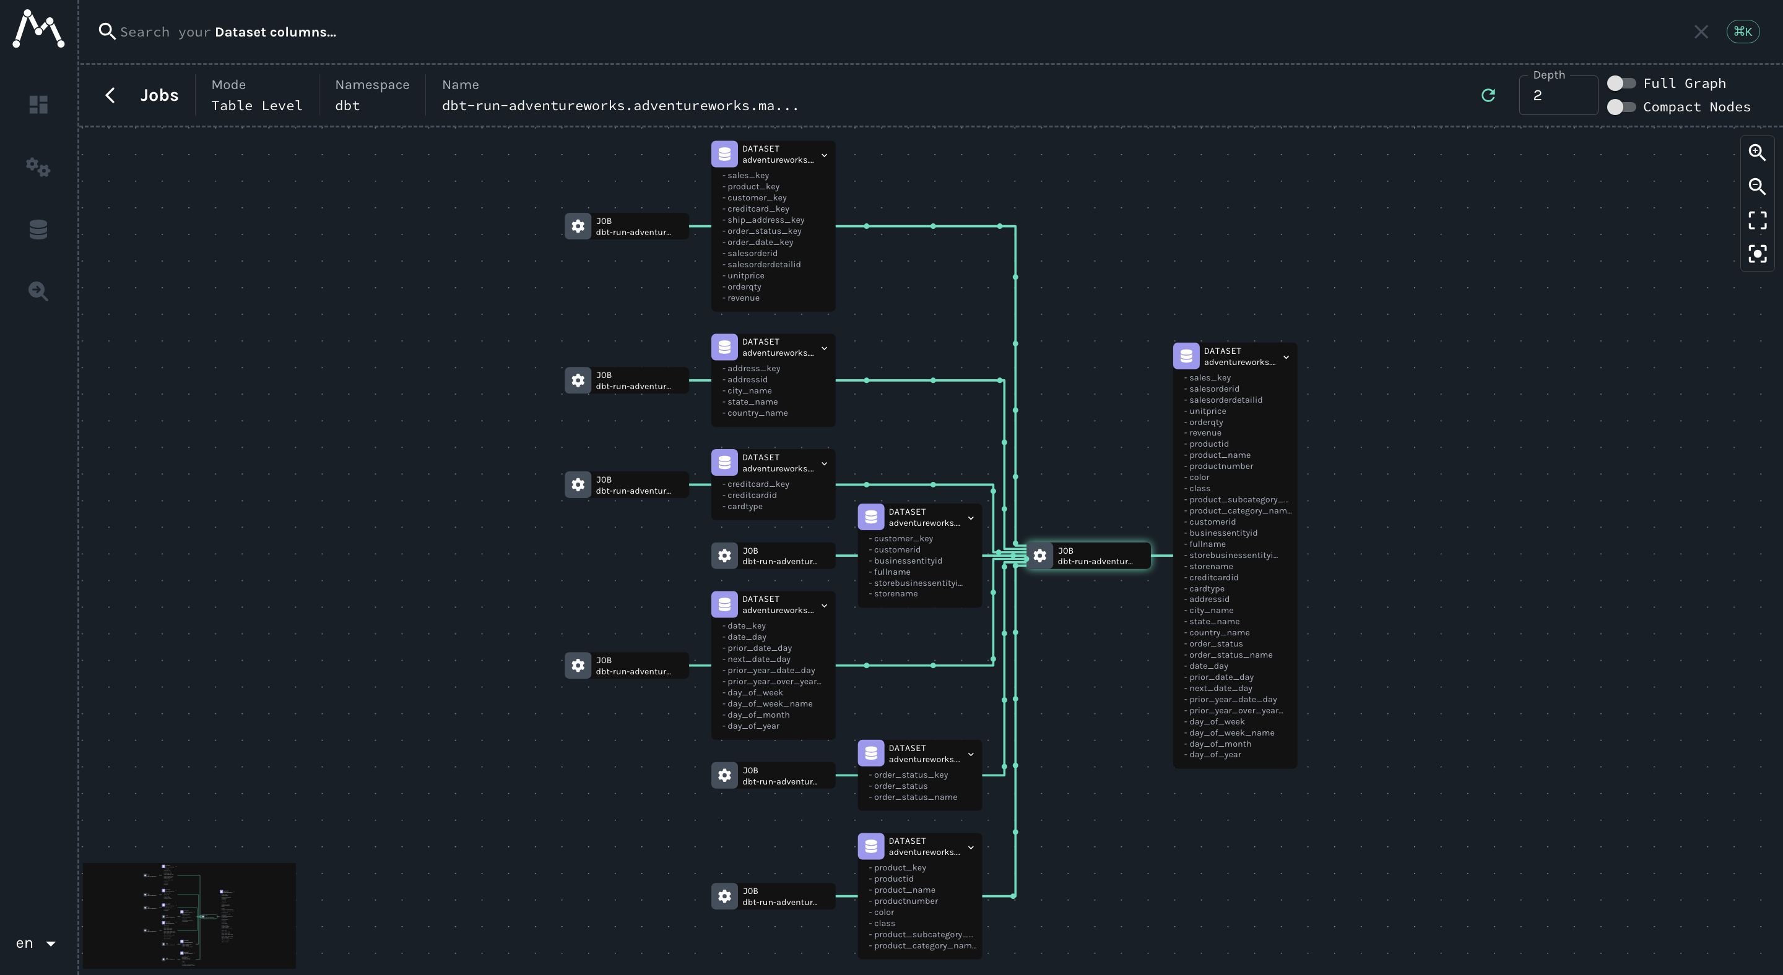The width and height of the screenshot is (1783, 975).
Task: Click the fit-to-screen fullscreen icon
Action: coord(1757,221)
